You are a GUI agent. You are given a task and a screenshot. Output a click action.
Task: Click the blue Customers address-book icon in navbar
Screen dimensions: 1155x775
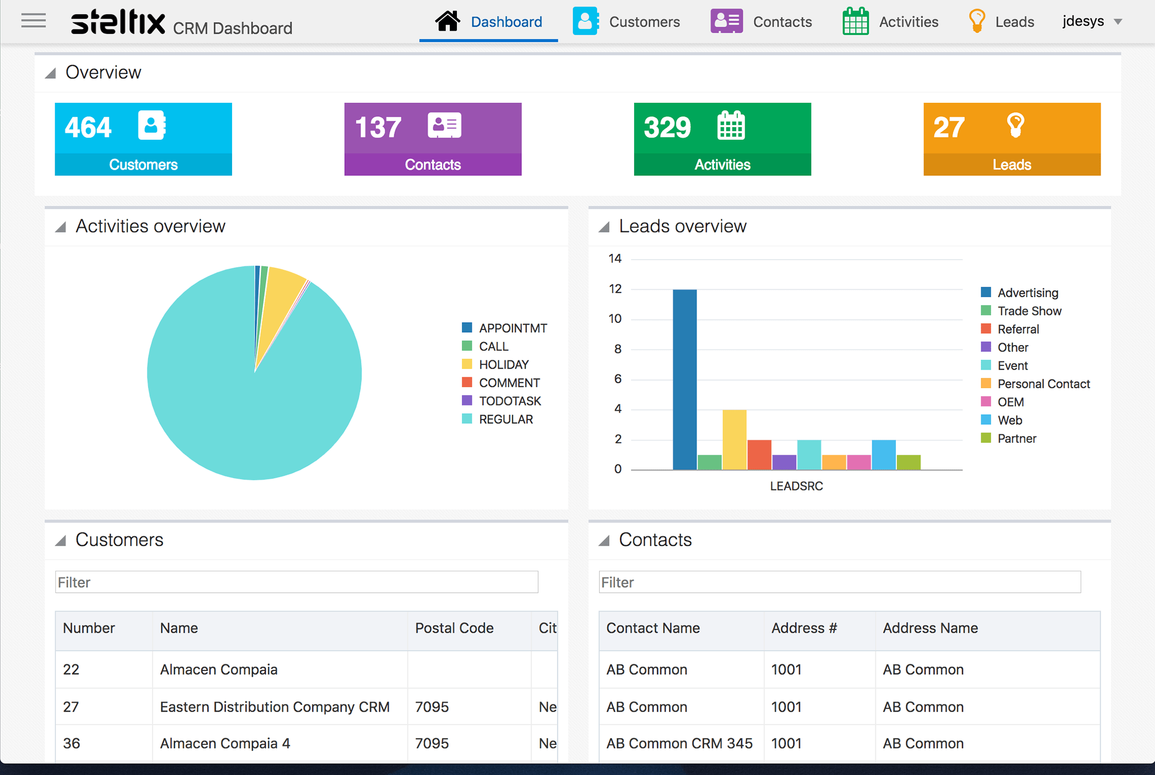(585, 21)
